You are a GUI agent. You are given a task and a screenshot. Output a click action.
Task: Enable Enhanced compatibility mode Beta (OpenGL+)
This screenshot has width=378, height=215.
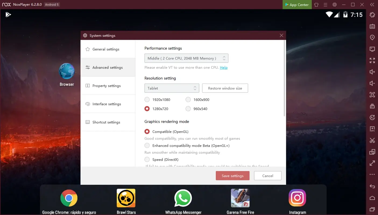[147, 145]
